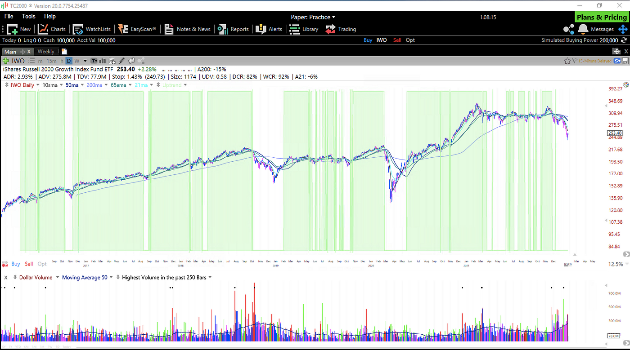This screenshot has width=630, height=350.
Task: Click Sell in the top order bar
Action: pos(397,40)
